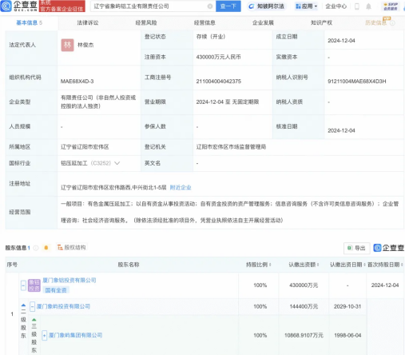Click the 144400万元 subscribed amount cell
This screenshot has height=355, width=405.
click(x=304, y=306)
